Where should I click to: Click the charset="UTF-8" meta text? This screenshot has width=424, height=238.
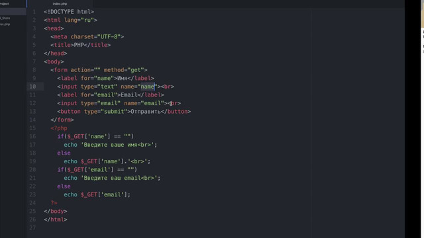(x=95, y=37)
